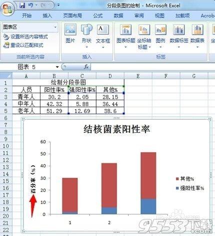The image size is (215, 236).
Task: Insert a 文本框 text box
Action: point(103,36)
